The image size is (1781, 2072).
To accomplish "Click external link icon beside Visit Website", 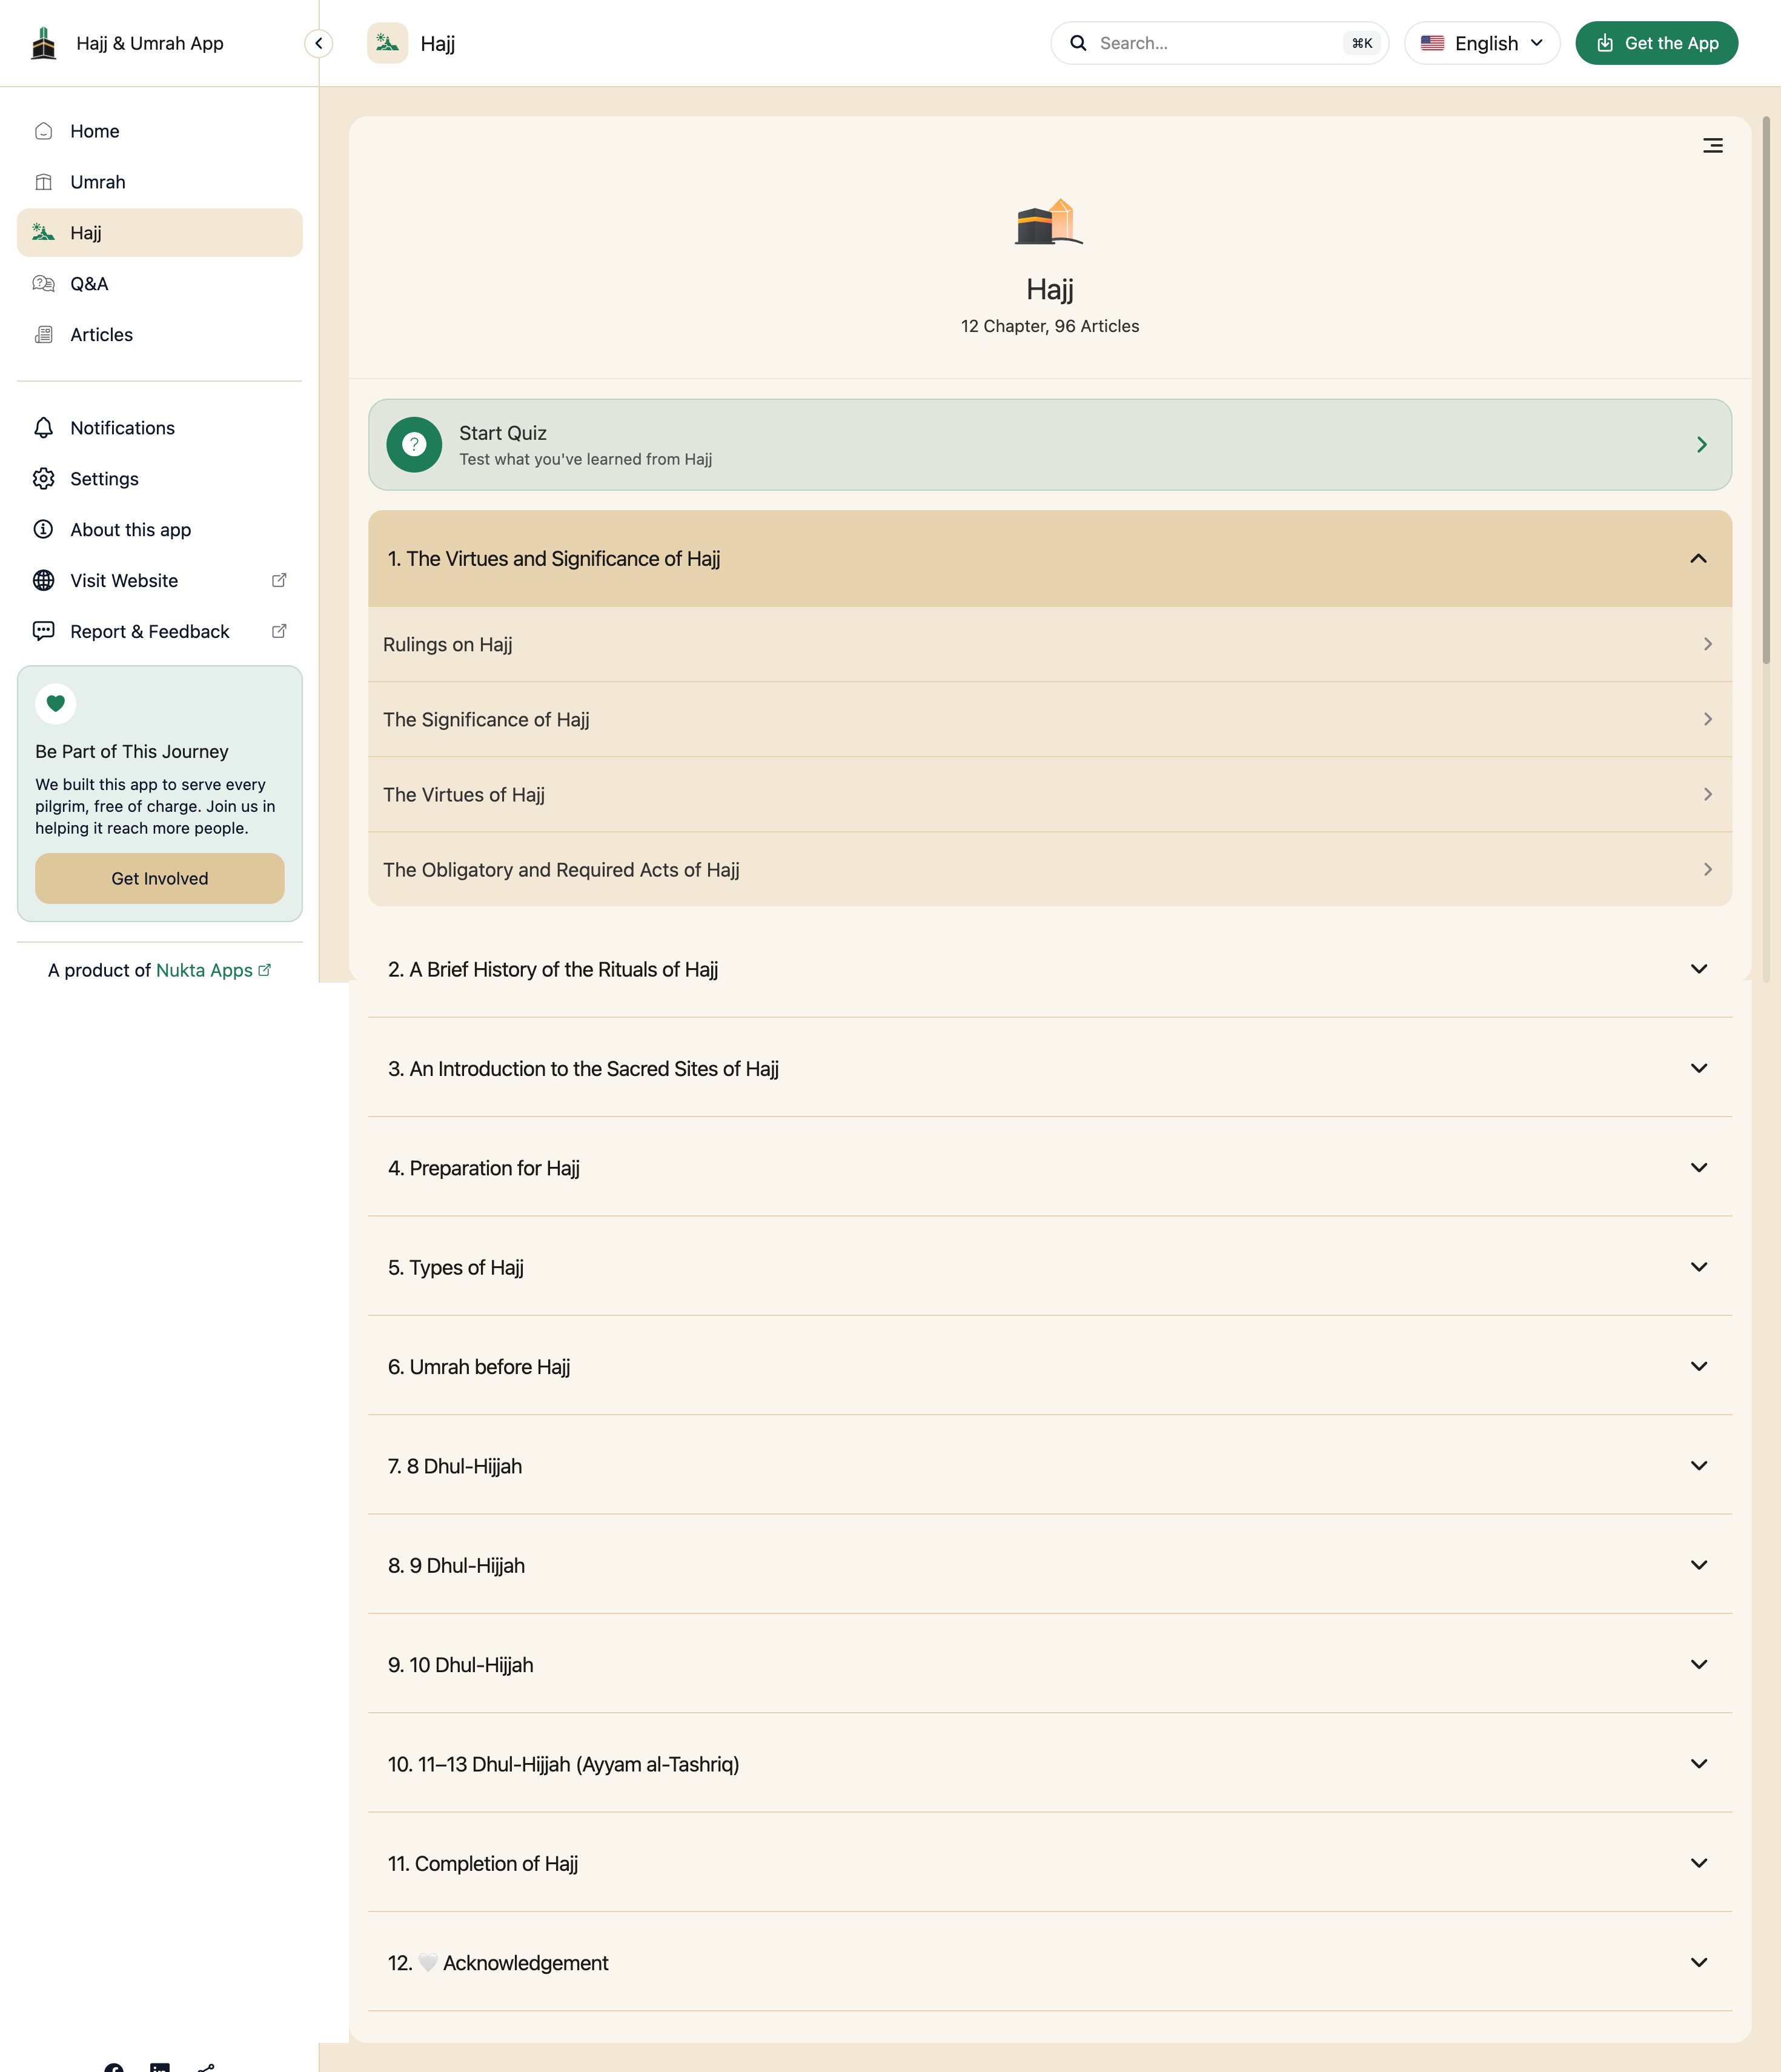I will click(x=279, y=581).
